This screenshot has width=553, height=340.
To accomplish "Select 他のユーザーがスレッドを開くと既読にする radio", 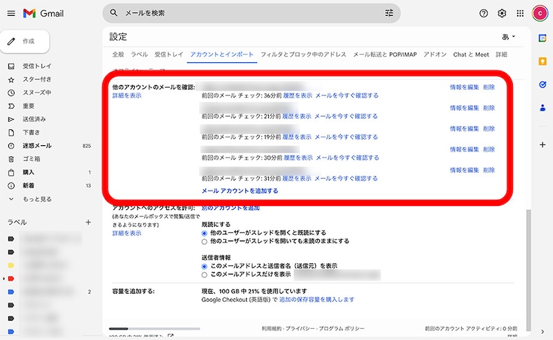I will 204,233.
